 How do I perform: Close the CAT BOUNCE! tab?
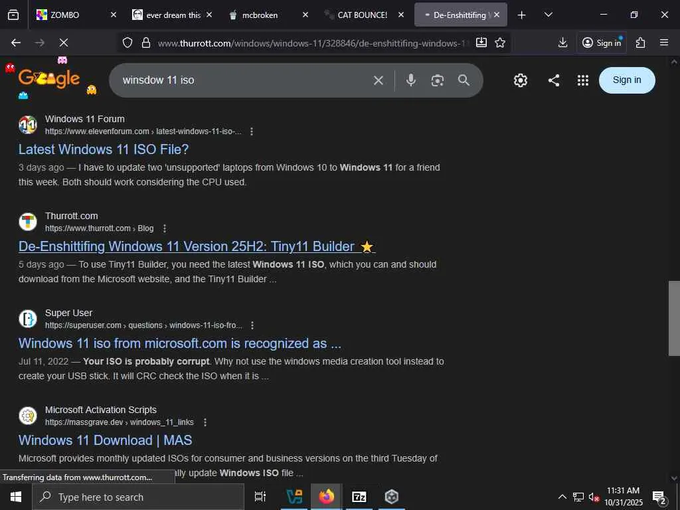tap(401, 15)
